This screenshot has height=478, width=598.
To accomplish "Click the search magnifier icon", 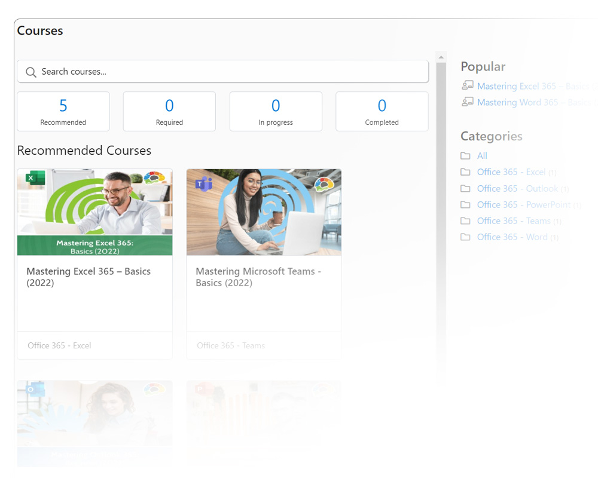I will pyautogui.click(x=31, y=72).
